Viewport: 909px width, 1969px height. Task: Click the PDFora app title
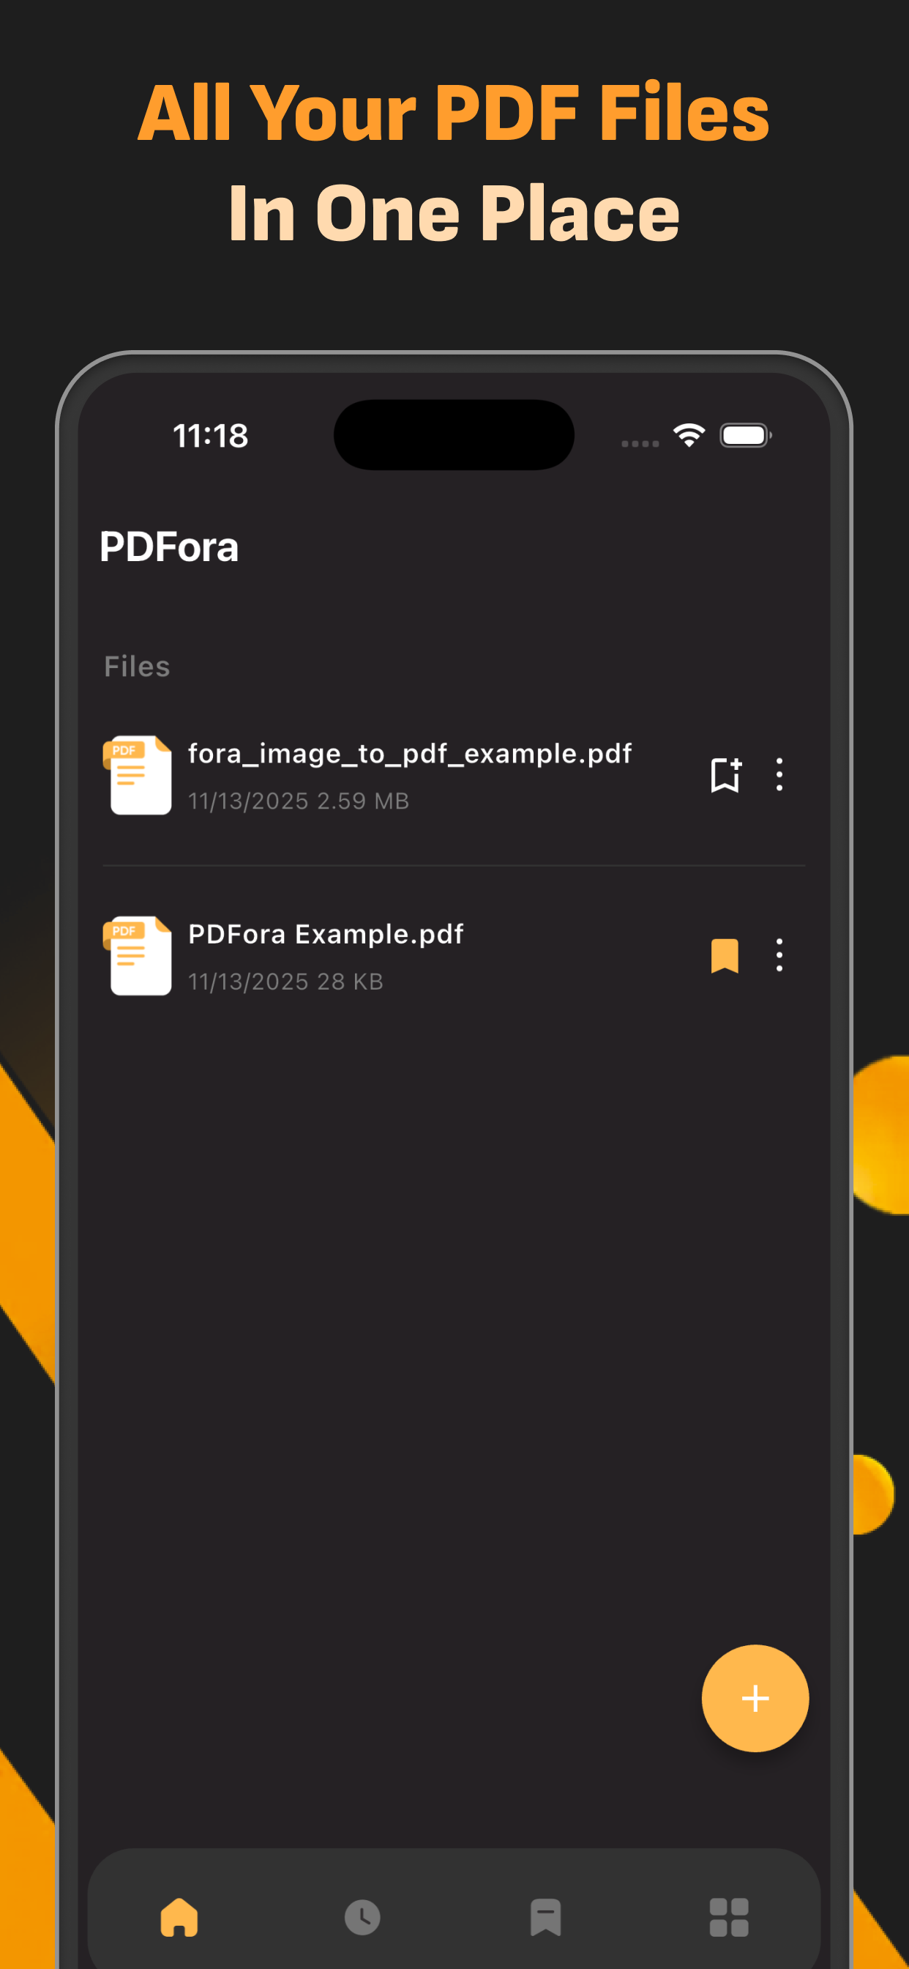(169, 547)
